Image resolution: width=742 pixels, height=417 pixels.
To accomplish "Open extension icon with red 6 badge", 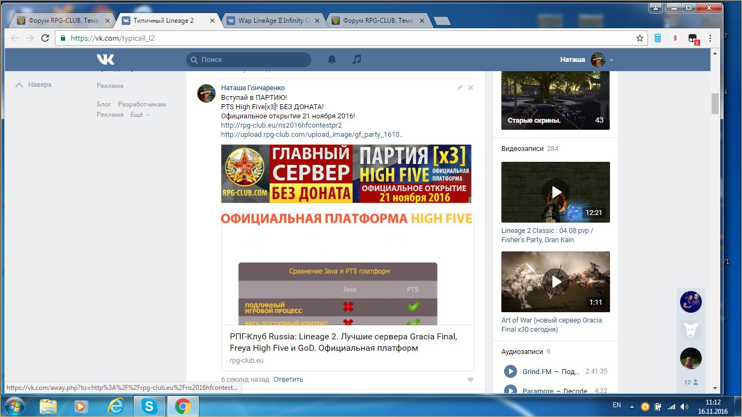I will (x=693, y=39).
